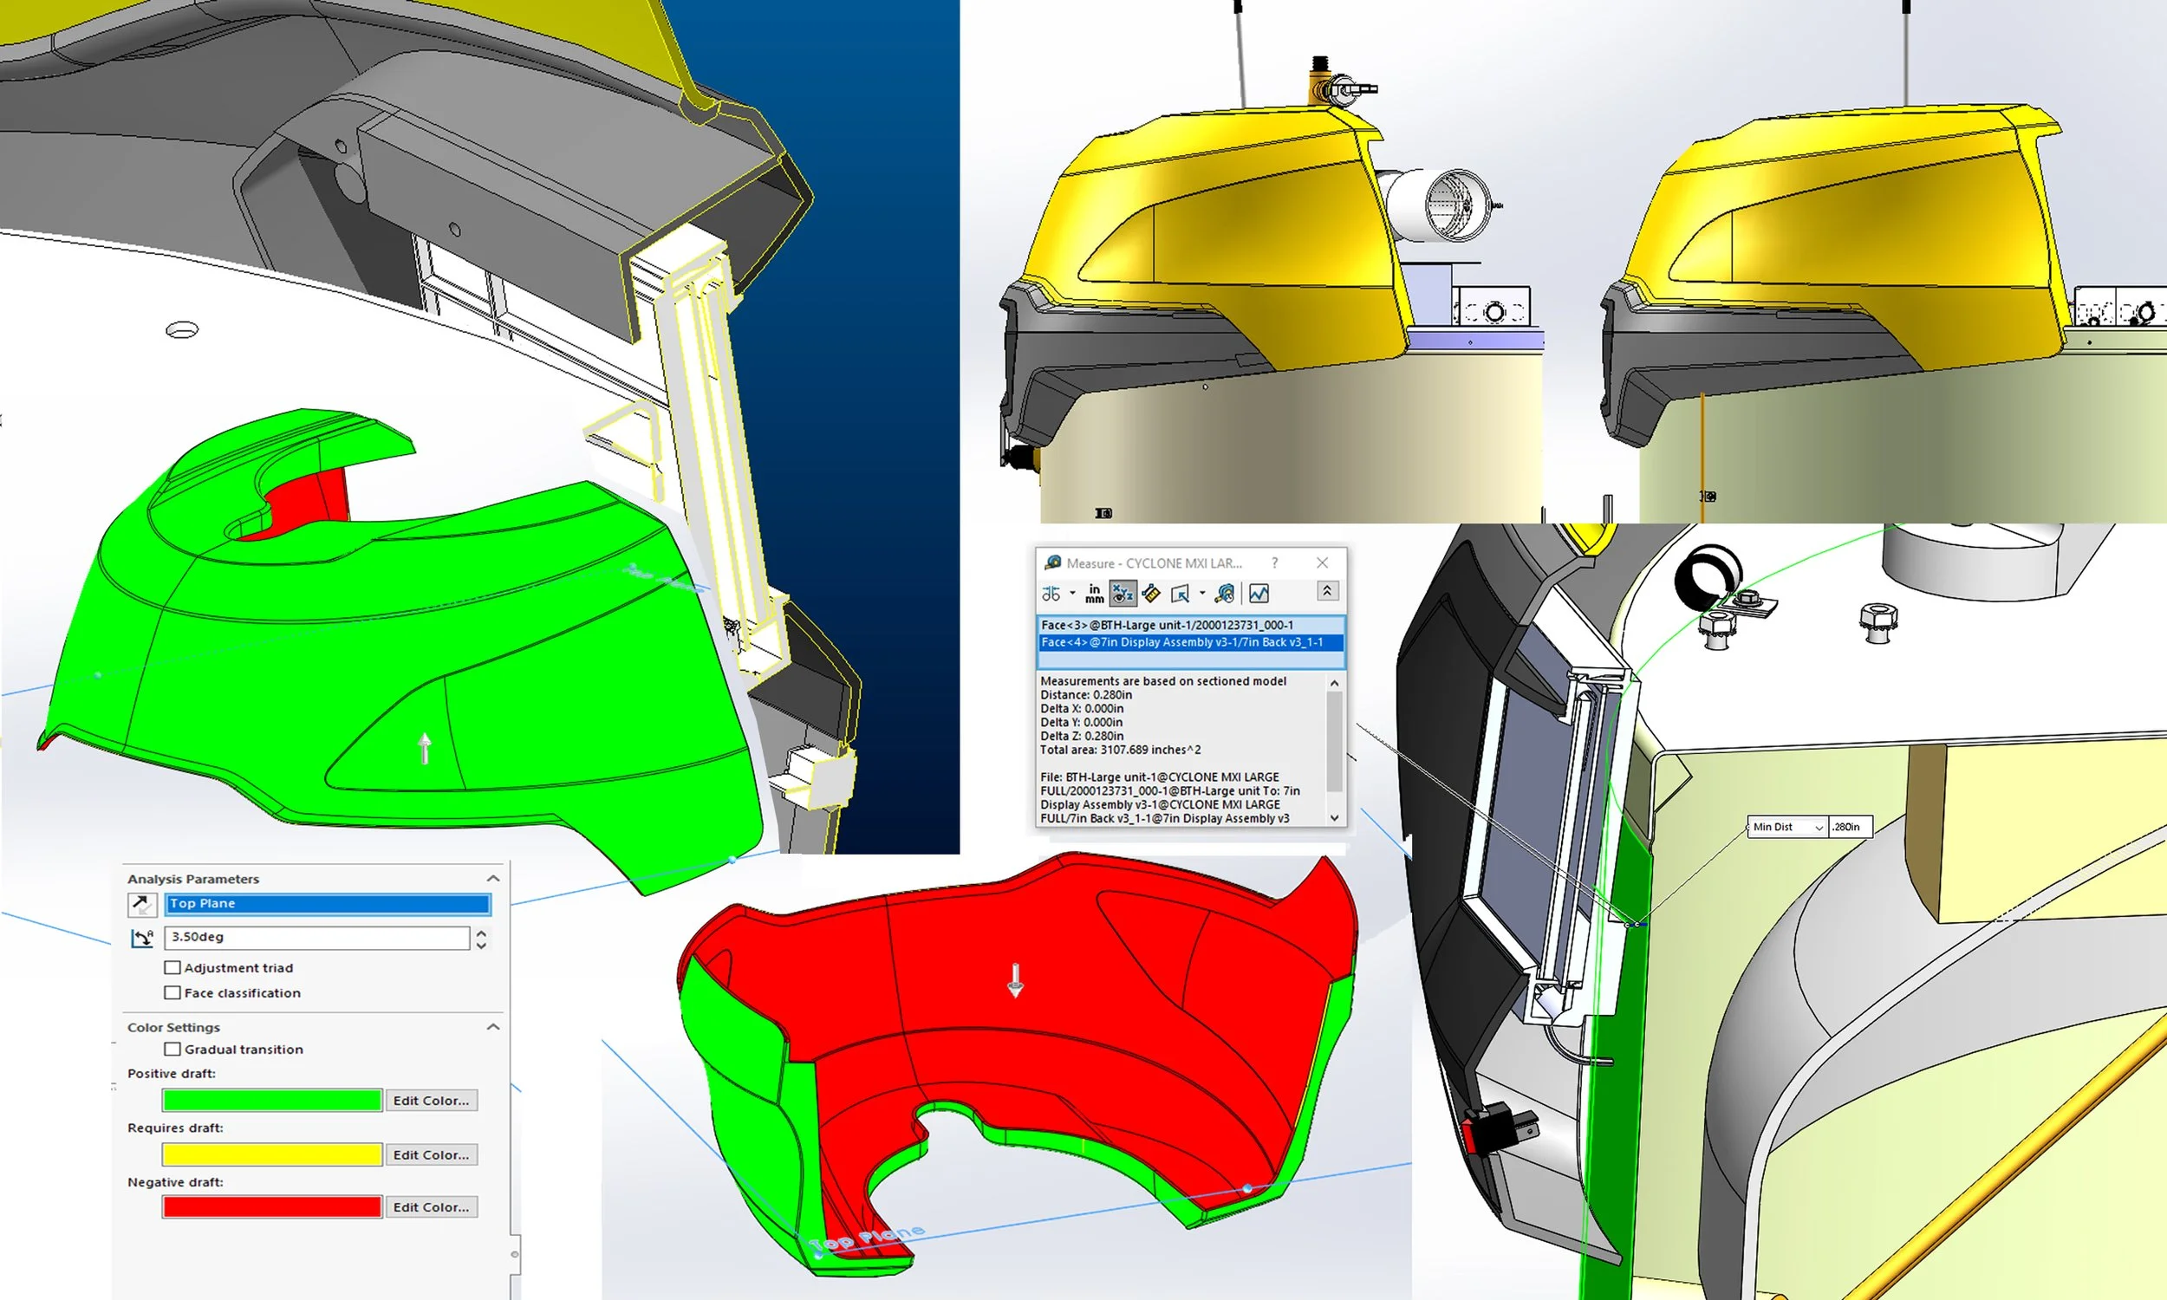
Task: Turn on Gradual transition checkbox
Action: [172, 1050]
